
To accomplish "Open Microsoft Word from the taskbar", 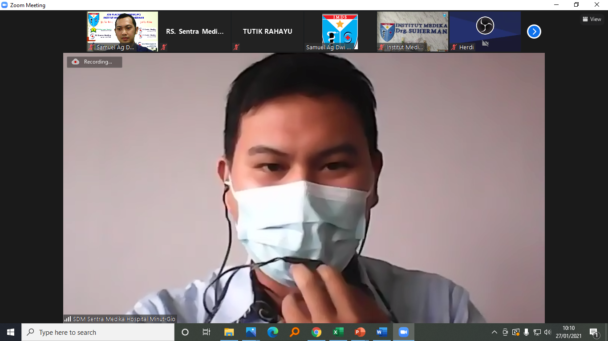I will coord(381,332).
